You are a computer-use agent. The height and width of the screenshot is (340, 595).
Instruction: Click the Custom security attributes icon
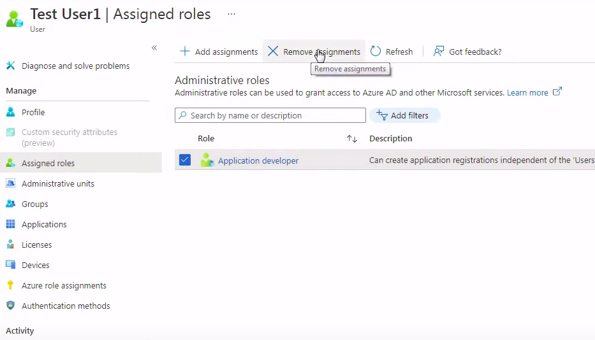click(x=11, y=132)
